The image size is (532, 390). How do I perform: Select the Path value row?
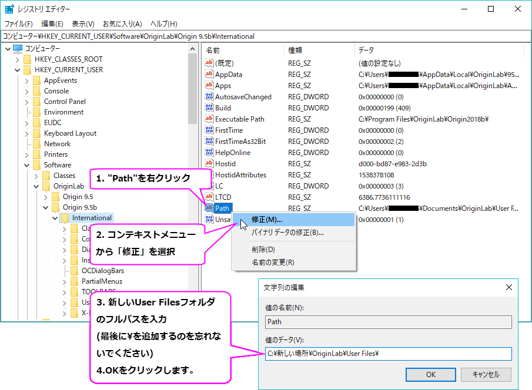pyautogui.click(x=222, y=209)
